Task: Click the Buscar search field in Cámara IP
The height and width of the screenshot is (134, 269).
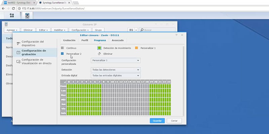Action: (157, 30)
